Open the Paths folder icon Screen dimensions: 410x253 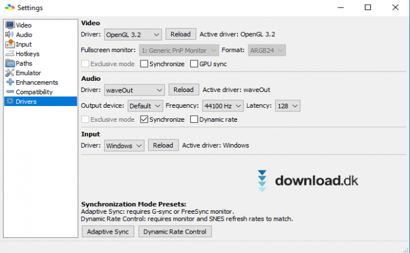(10, 63)
